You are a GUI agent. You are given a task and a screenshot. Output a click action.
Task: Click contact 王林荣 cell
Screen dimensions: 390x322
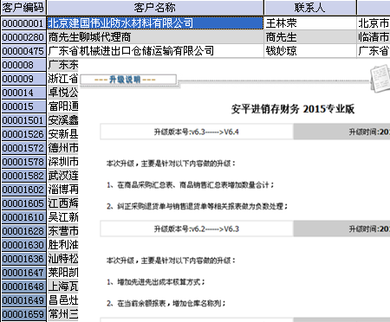(x=310, y=23)
